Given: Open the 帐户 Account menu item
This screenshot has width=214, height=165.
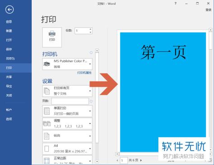Looking at the screenshot, I should point(9,110).
